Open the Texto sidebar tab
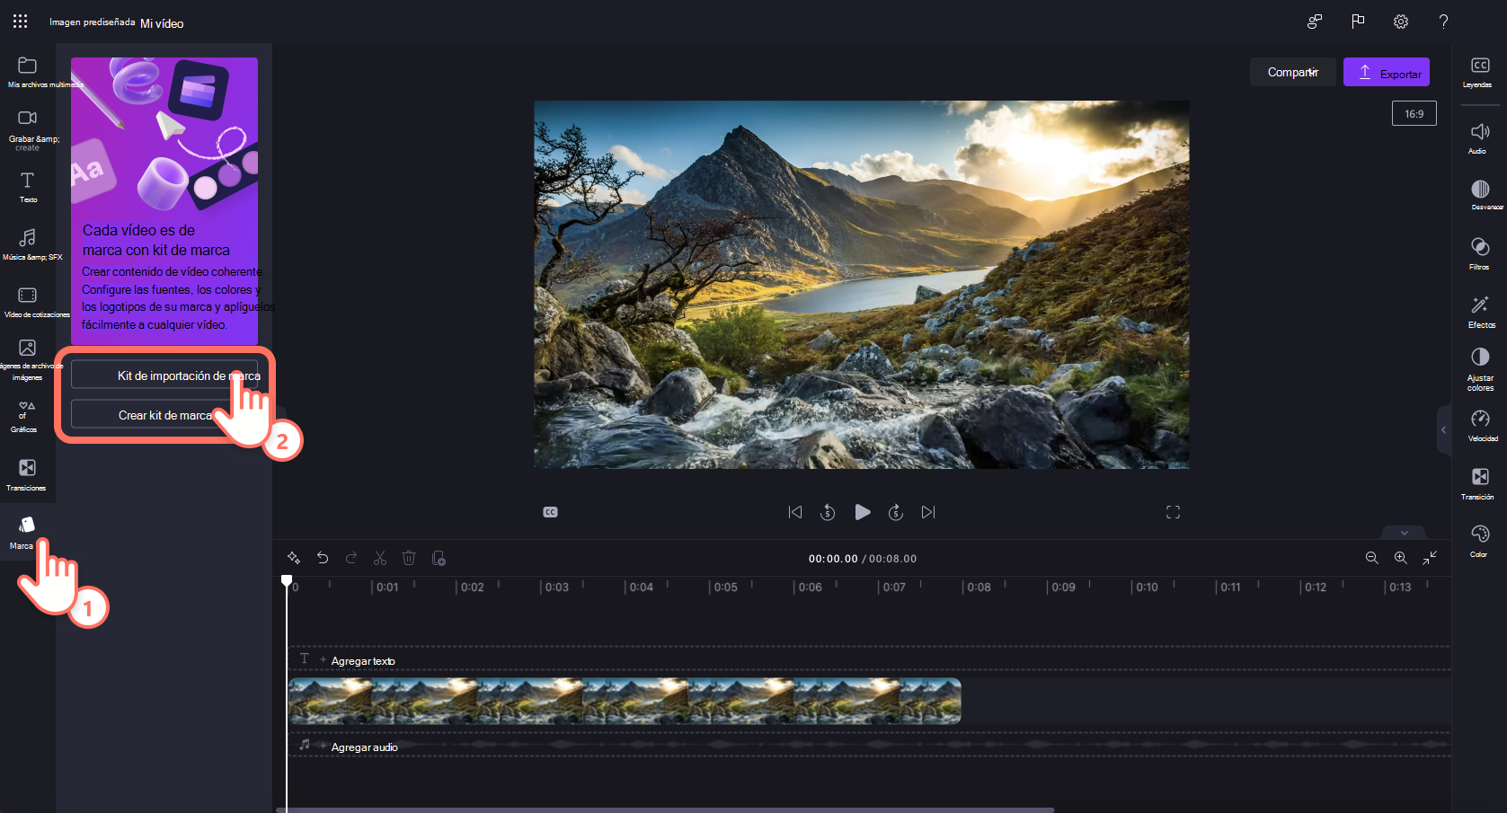The width and height of the screenshot is (1507, 813). [28, 187]
